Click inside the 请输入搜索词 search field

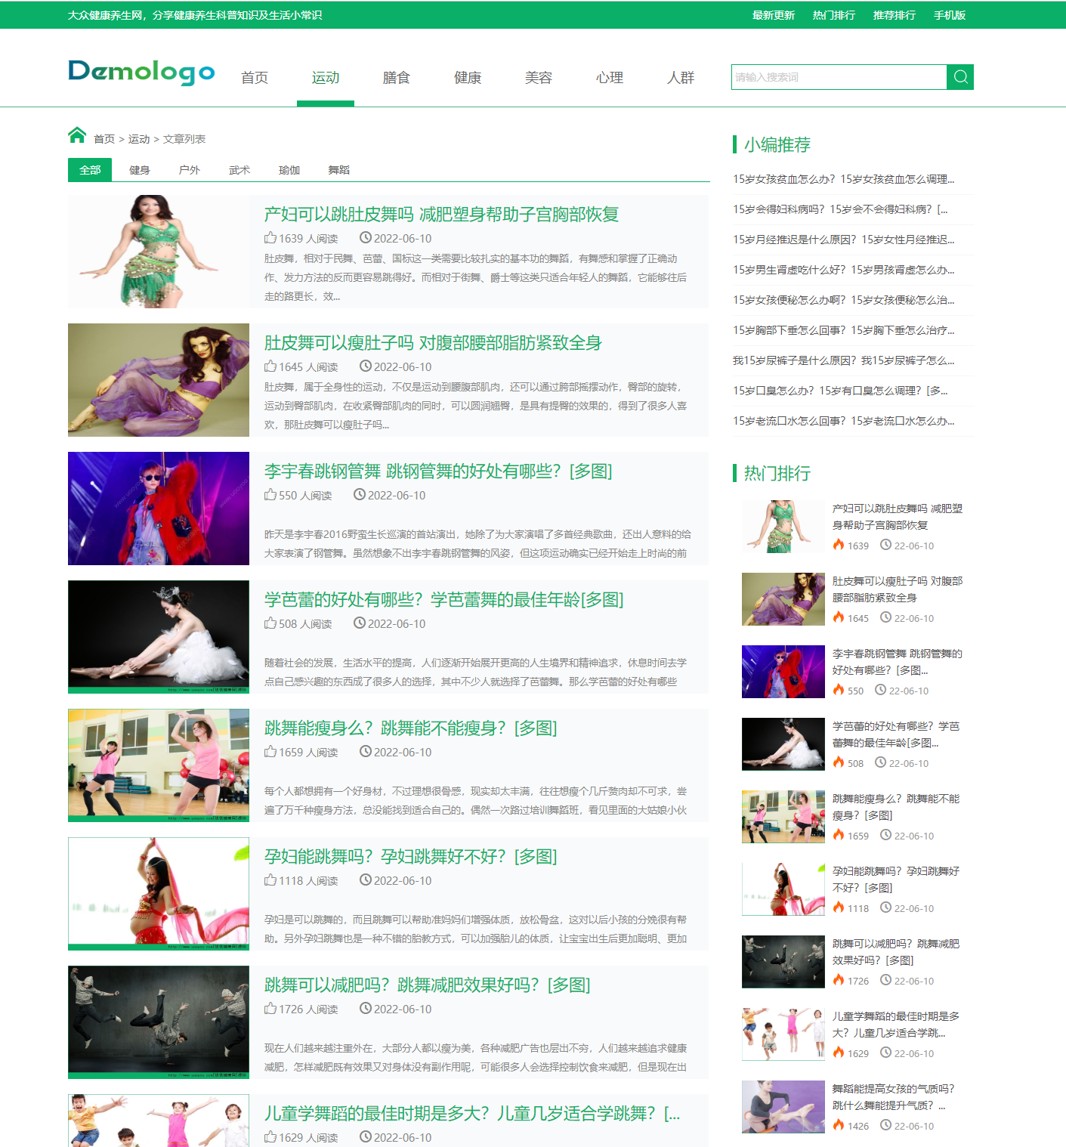(839, 77)
